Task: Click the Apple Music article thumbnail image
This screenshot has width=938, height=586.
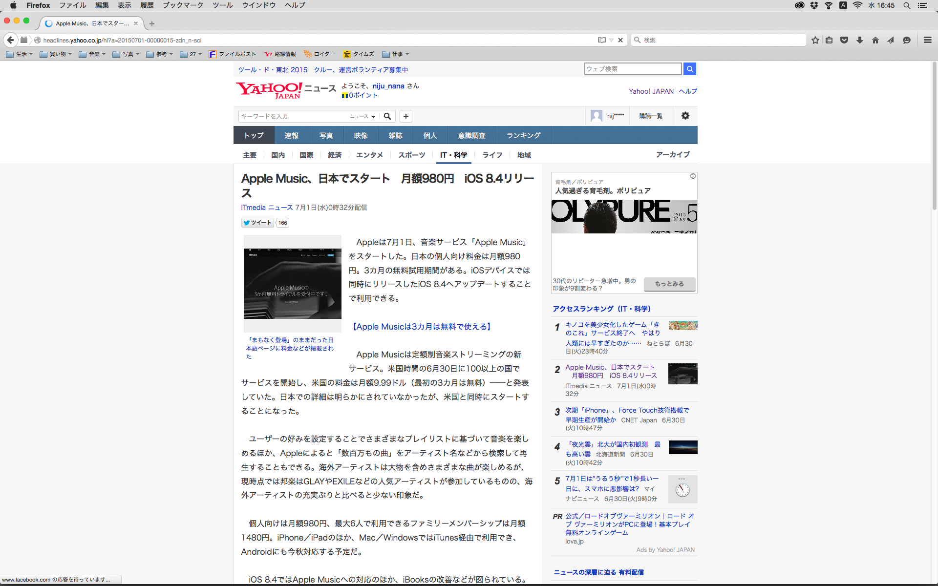Action: click(292, 284)
